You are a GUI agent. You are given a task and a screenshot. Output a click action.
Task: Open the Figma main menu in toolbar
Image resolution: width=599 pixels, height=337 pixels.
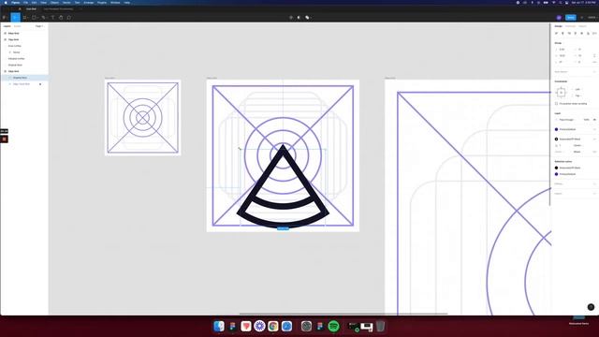click(5, 17)
